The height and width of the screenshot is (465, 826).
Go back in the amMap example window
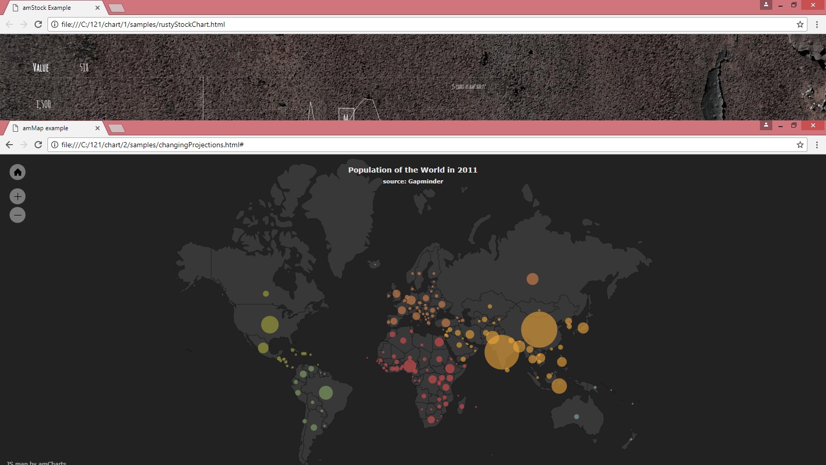click(9, 145)
